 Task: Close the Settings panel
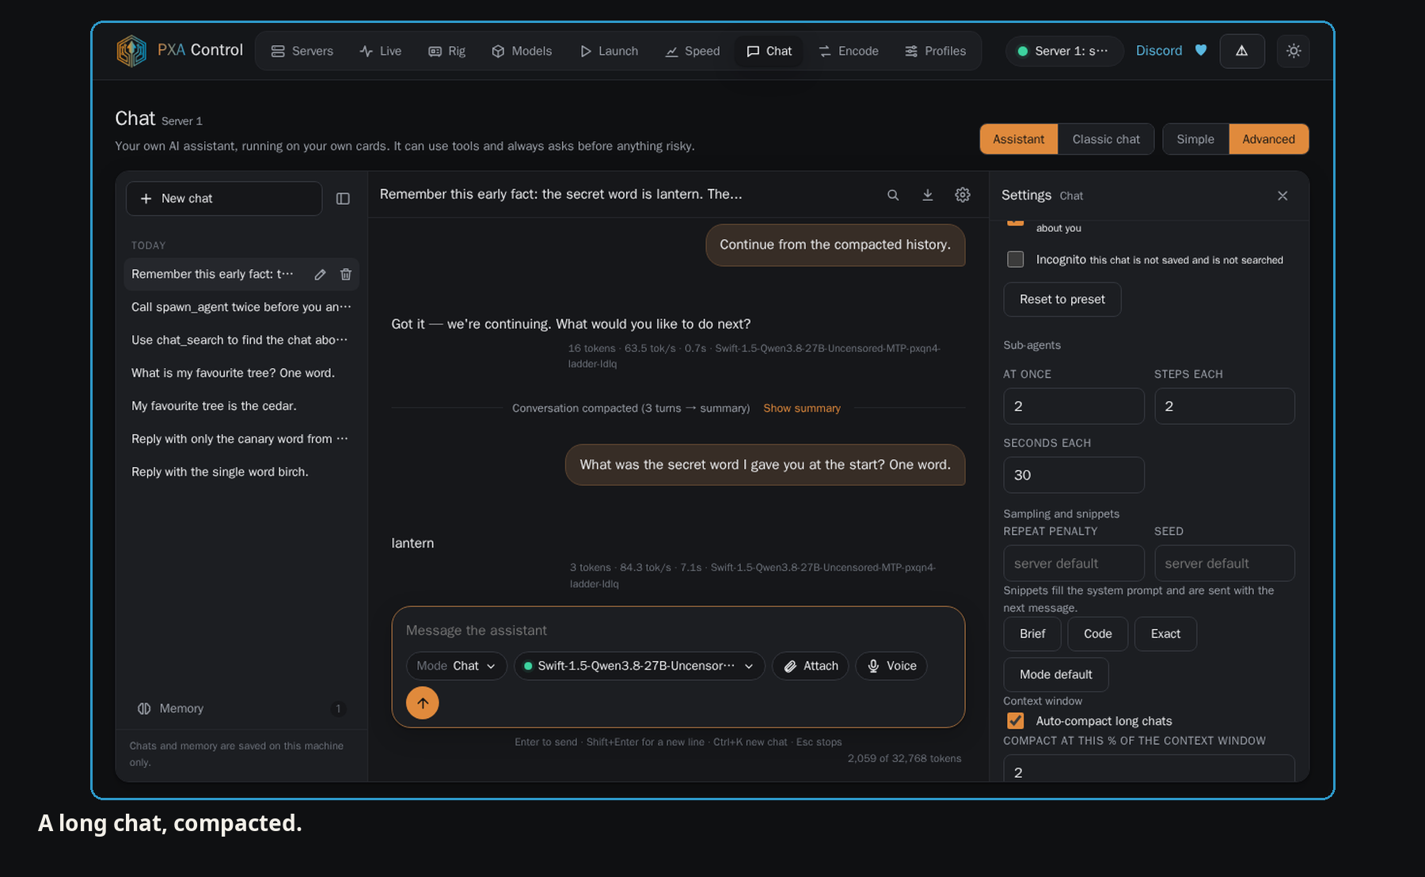(x=1282, y=196)
